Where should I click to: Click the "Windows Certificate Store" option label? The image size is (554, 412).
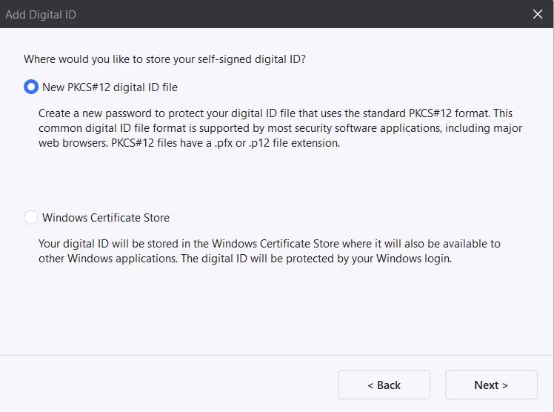click(x=106, y=218)
